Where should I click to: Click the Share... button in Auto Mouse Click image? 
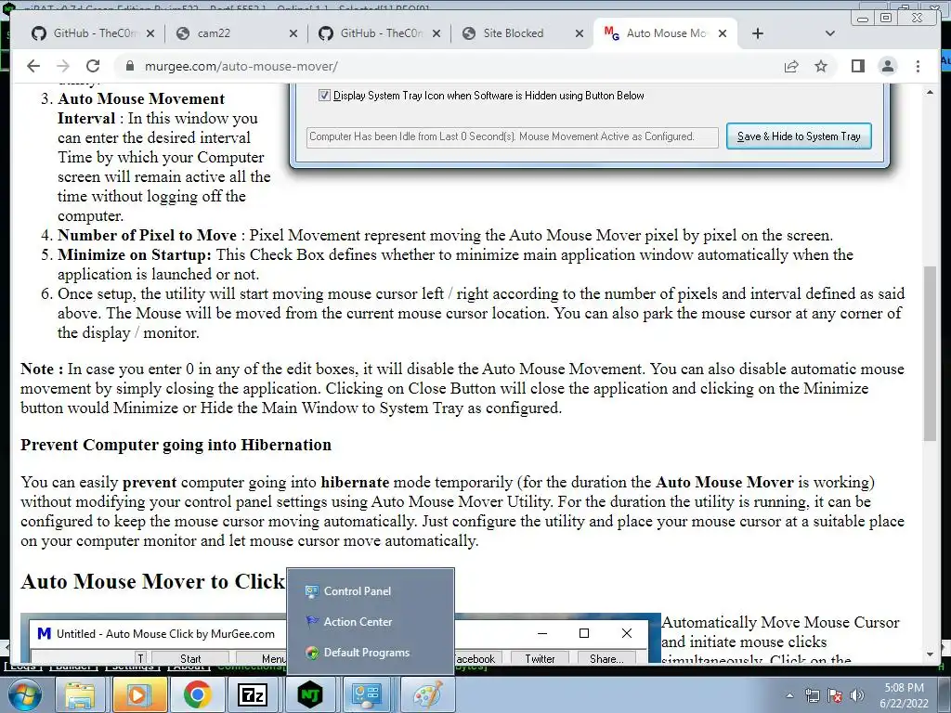[x=606, y=658]
